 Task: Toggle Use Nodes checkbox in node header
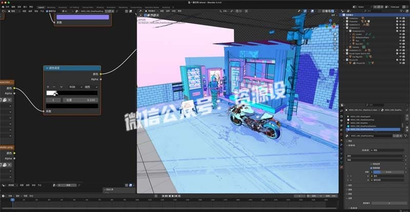click(47, 11)
